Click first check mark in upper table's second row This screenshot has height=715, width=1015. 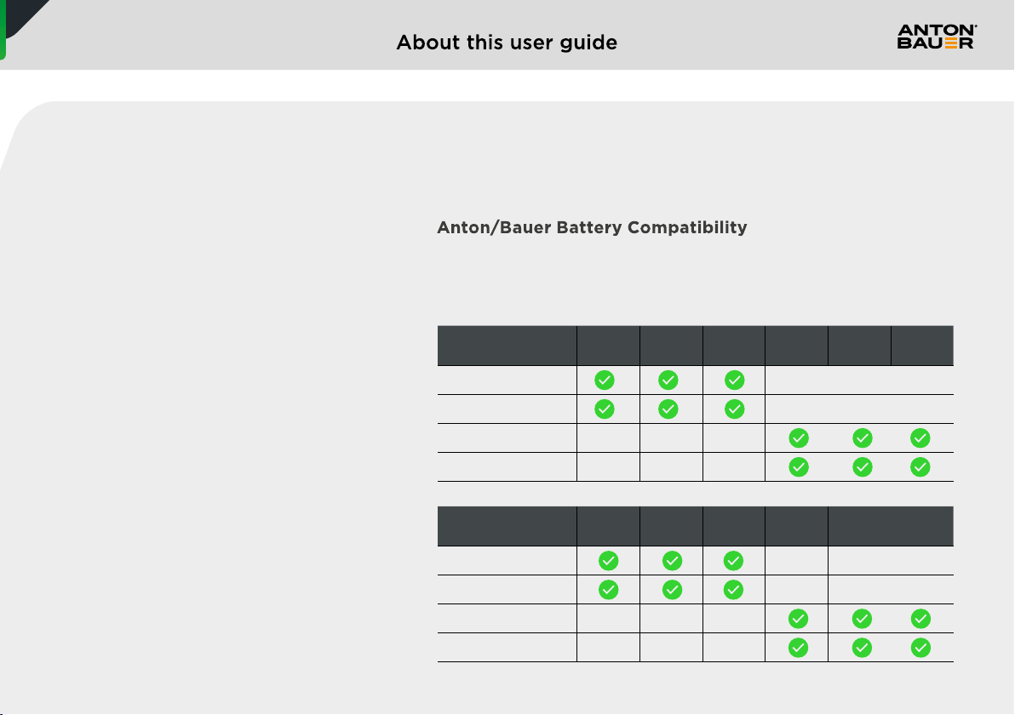(x=605, y=409)
